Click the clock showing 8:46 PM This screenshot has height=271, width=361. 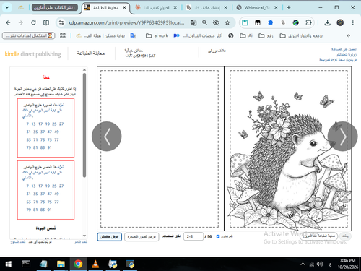click(347, 261)
